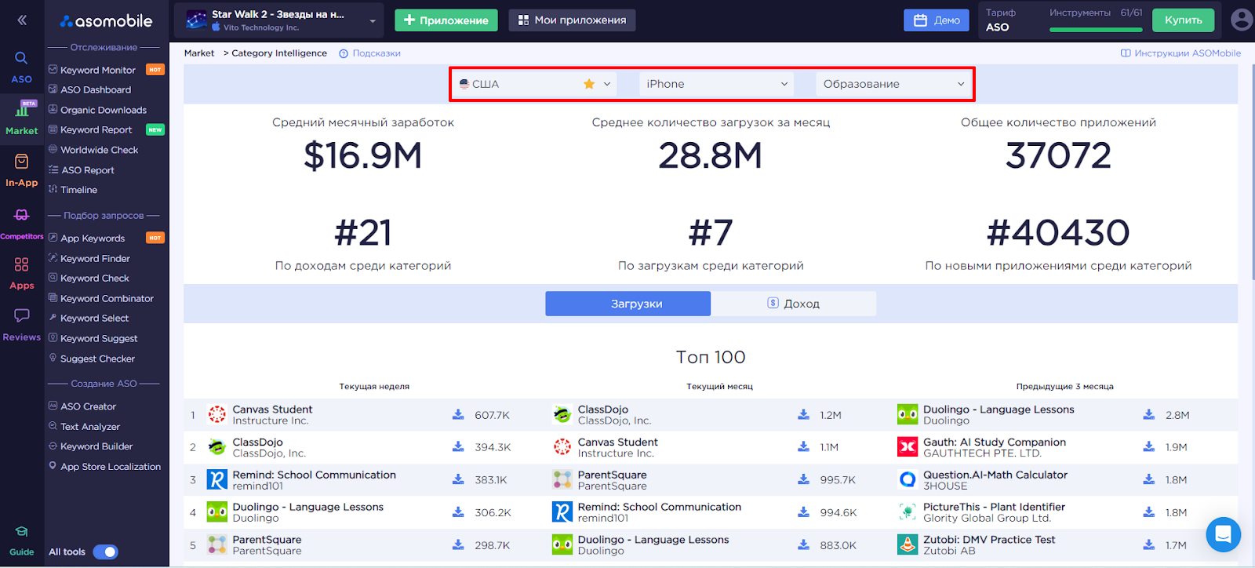Open the Competitors section
This screenshot has height=568, width=1255.
click(22, 224)
